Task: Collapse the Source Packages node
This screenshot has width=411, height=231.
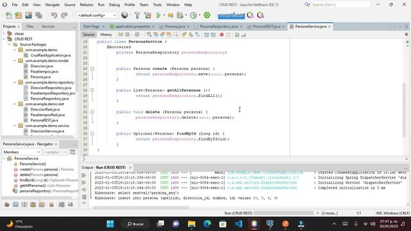Action: (9, 44)
